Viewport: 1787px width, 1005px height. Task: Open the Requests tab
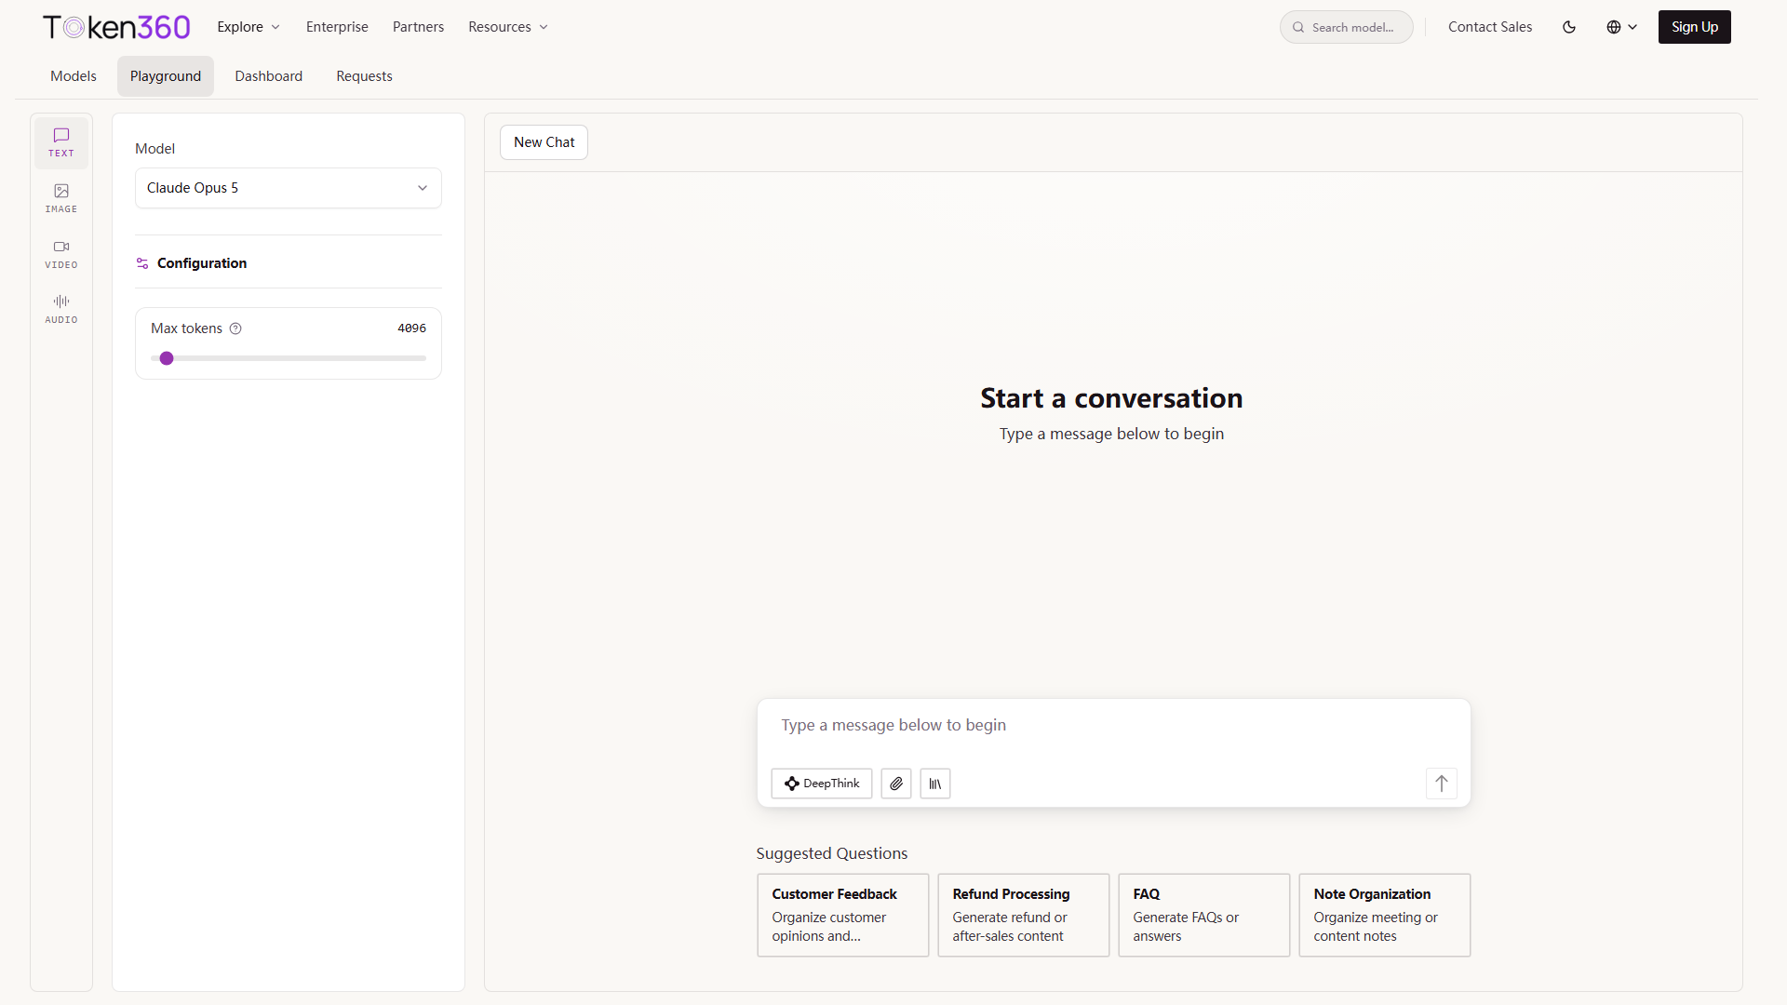point(364,76)
